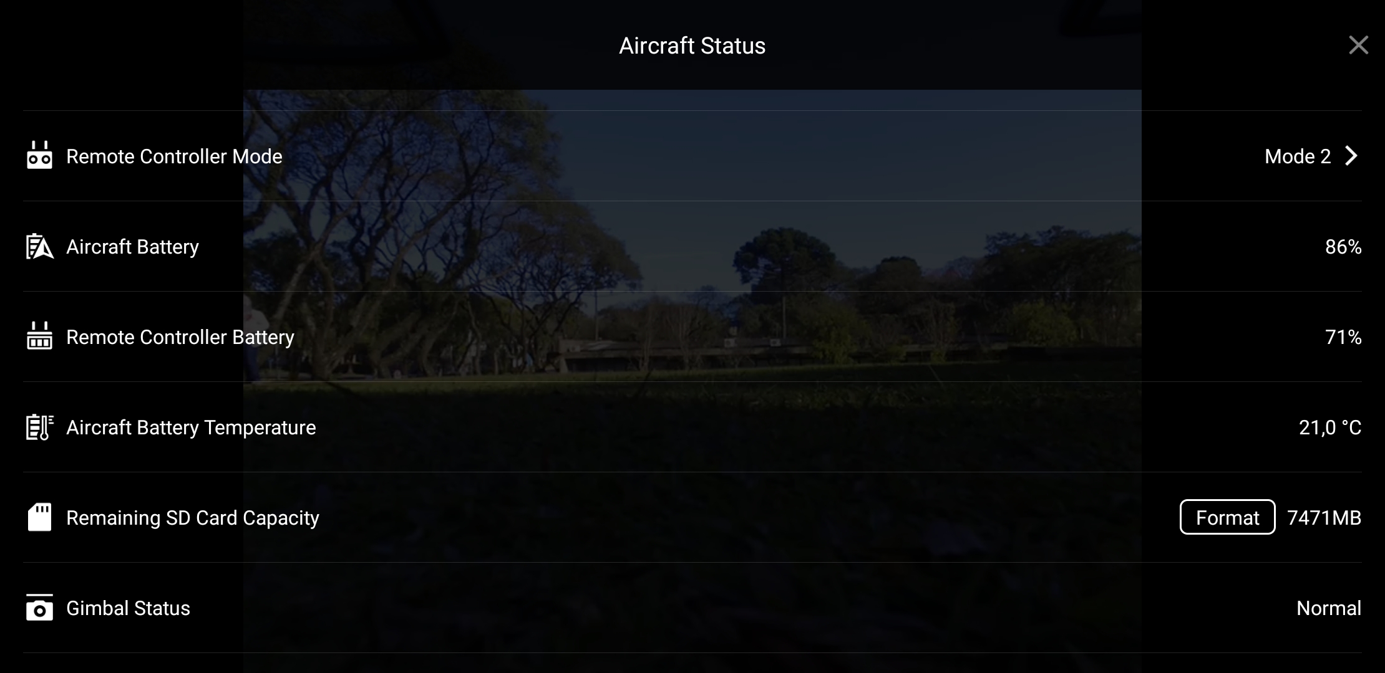This screenshot has width=1385, height=673.
Task: Click the Aircraft Battery icon
Action: coord(39,246)
